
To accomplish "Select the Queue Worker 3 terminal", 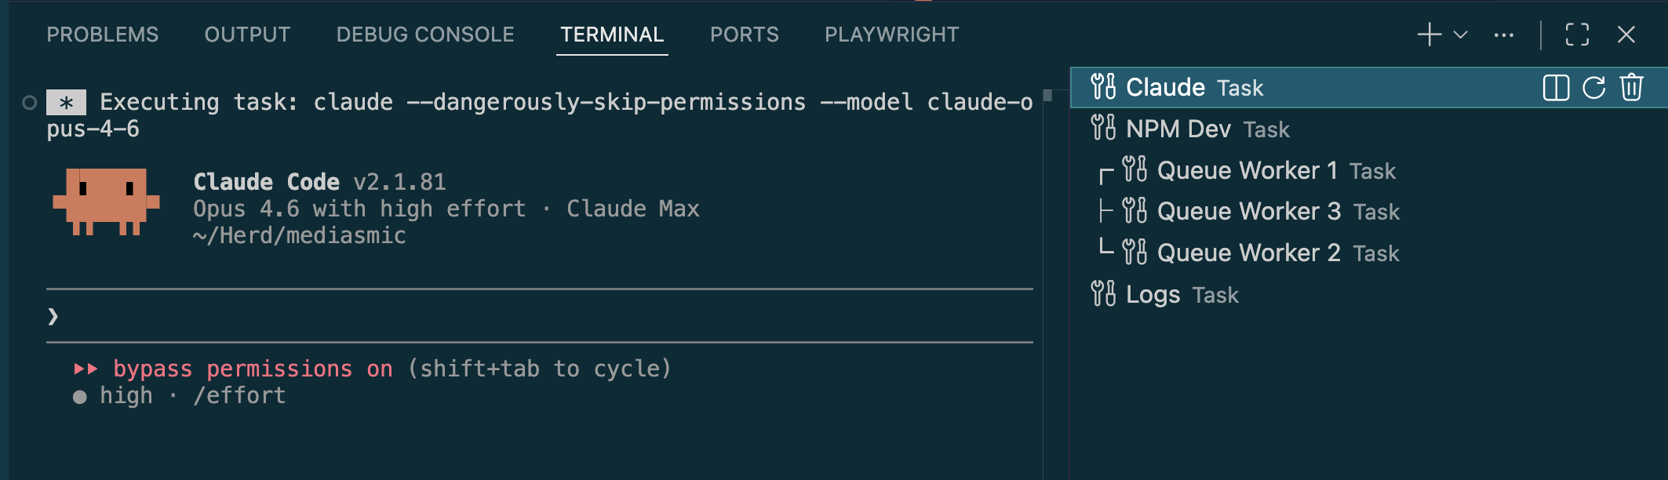I will point(1247,211).
